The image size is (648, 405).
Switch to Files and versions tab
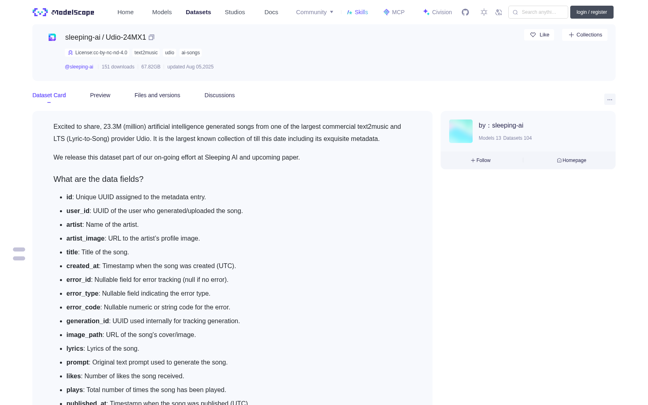pos(157,95)
